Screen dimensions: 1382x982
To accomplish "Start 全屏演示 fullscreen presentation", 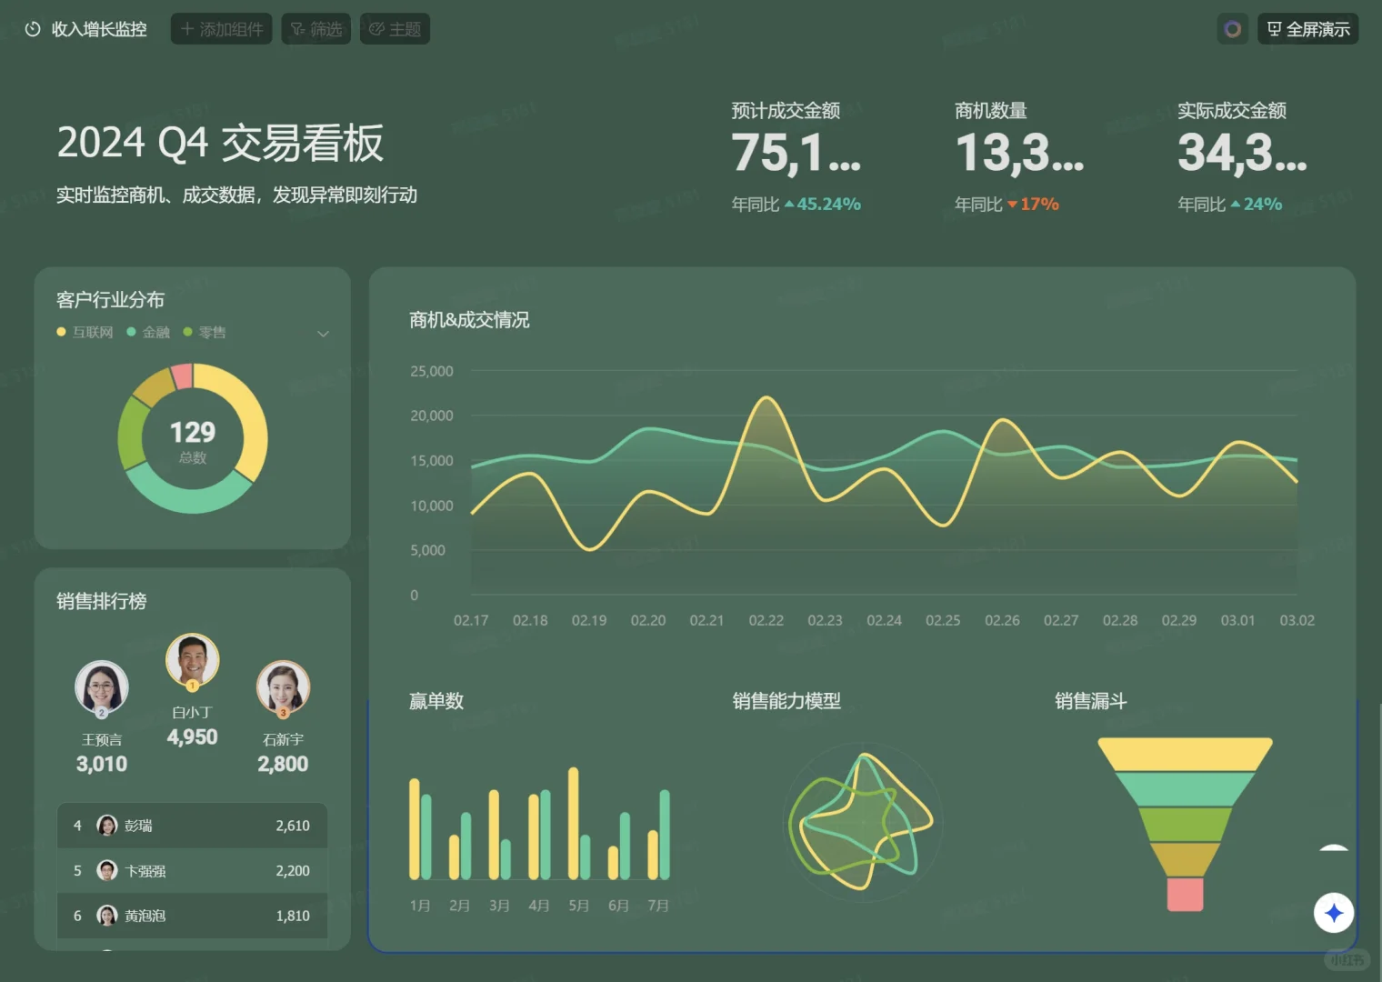I will [1307, 29].
